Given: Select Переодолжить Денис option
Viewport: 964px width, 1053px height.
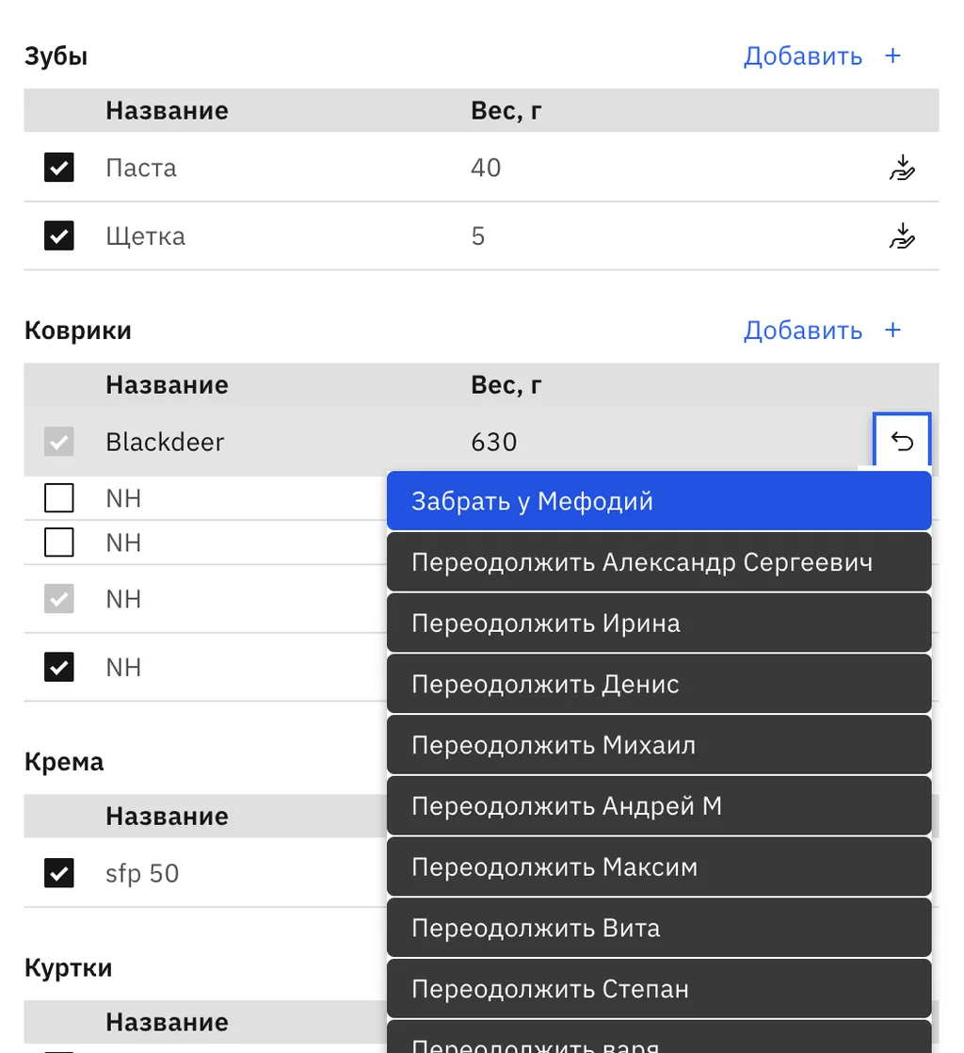Looking at the screenshot, I should pos(658,684).
